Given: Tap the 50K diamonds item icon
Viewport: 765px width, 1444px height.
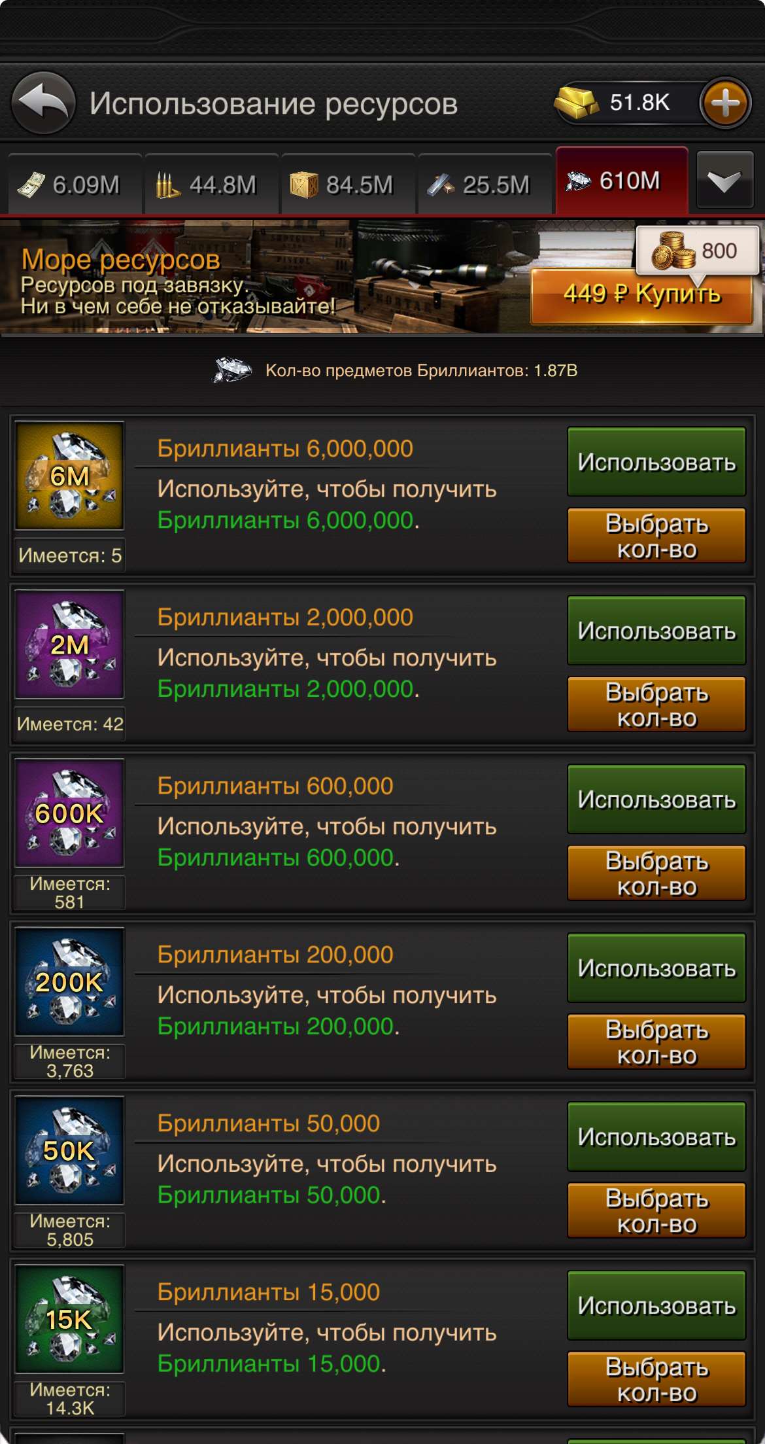Looking at the screenshot, I should coord(70,1151).
